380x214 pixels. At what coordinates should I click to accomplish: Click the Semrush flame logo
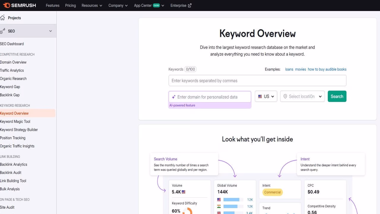pos(7,5)
